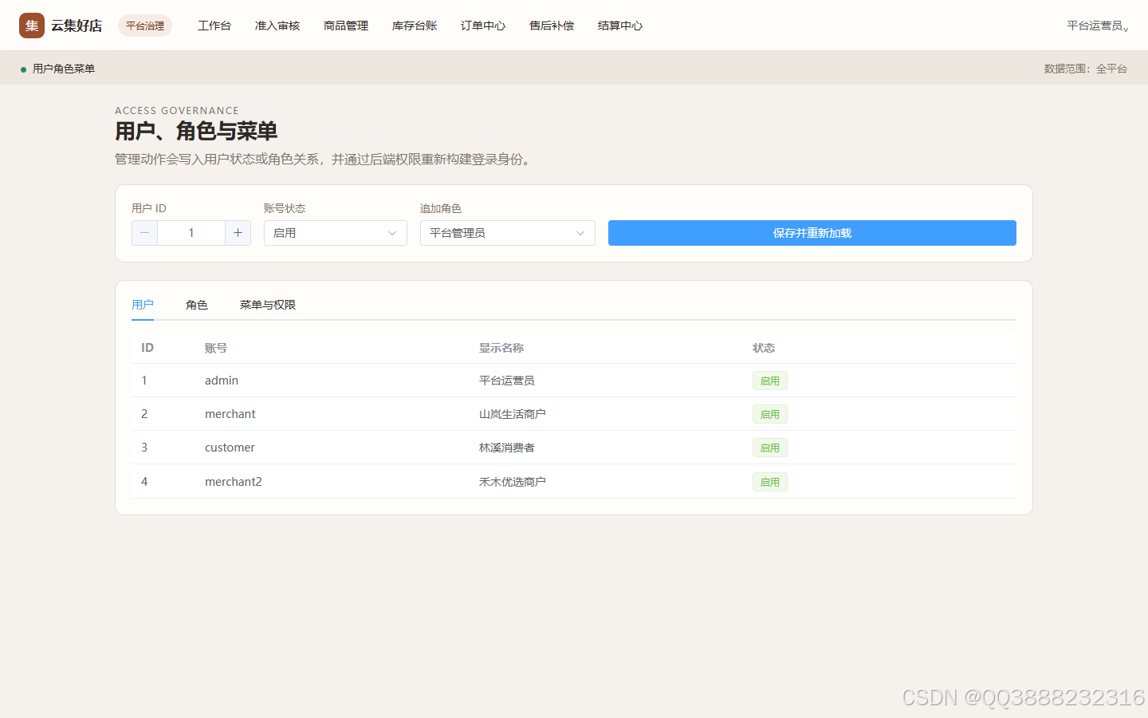Switch to the 角色 tab
The image size is (1148, 718).
[197, 305]
